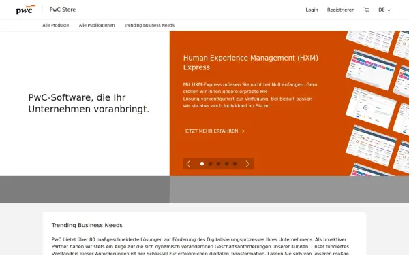Click the HXM dashboard screenshots image
The height and width of the screenshot is (255, 409).
click(x=377, y=103)
